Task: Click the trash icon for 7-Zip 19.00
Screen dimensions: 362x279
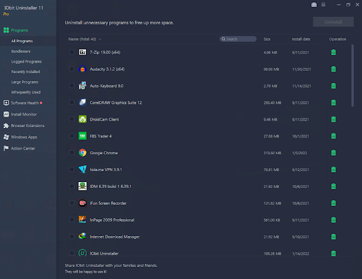Action: pos(334,52)
